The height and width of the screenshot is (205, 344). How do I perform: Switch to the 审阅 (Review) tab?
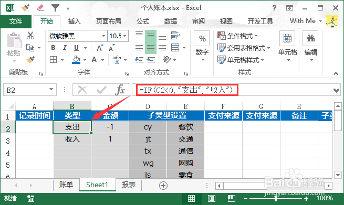199,21
